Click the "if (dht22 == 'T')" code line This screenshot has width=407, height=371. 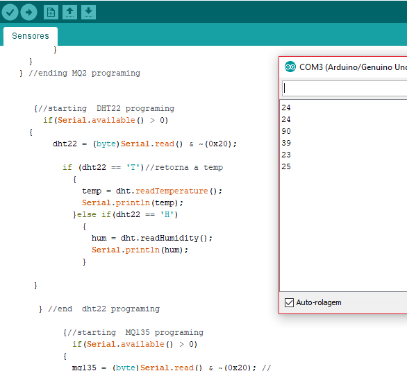tap(103, 168)
